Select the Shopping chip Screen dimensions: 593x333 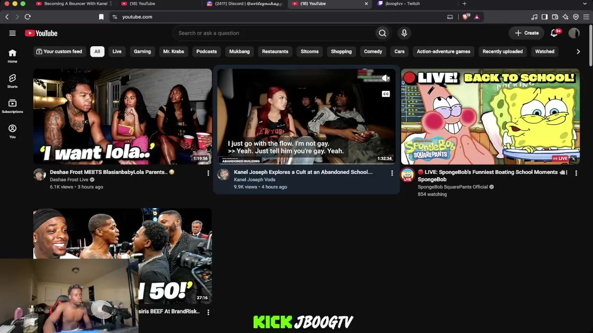pos(341,51)
